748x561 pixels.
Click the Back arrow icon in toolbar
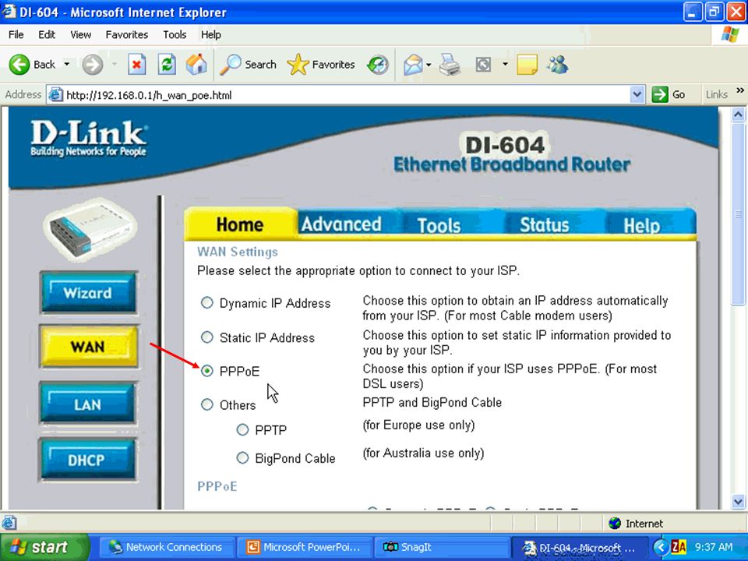(x=19, y=65)
